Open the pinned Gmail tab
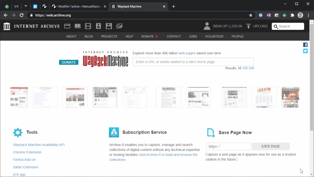314x177 pixels. tap(16, 6)
